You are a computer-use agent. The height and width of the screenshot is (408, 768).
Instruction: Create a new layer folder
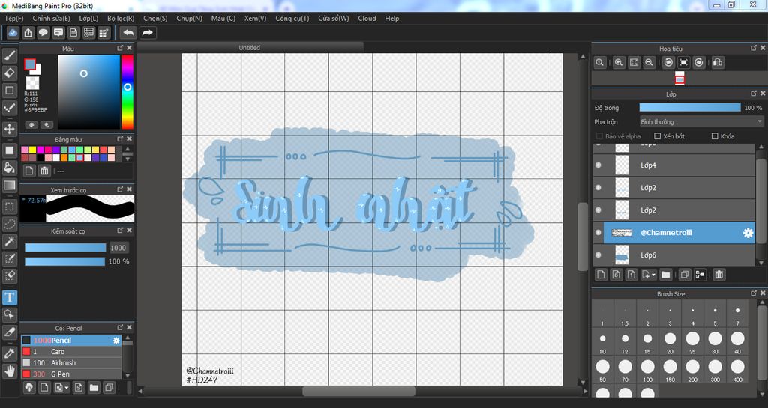(665, 275)
